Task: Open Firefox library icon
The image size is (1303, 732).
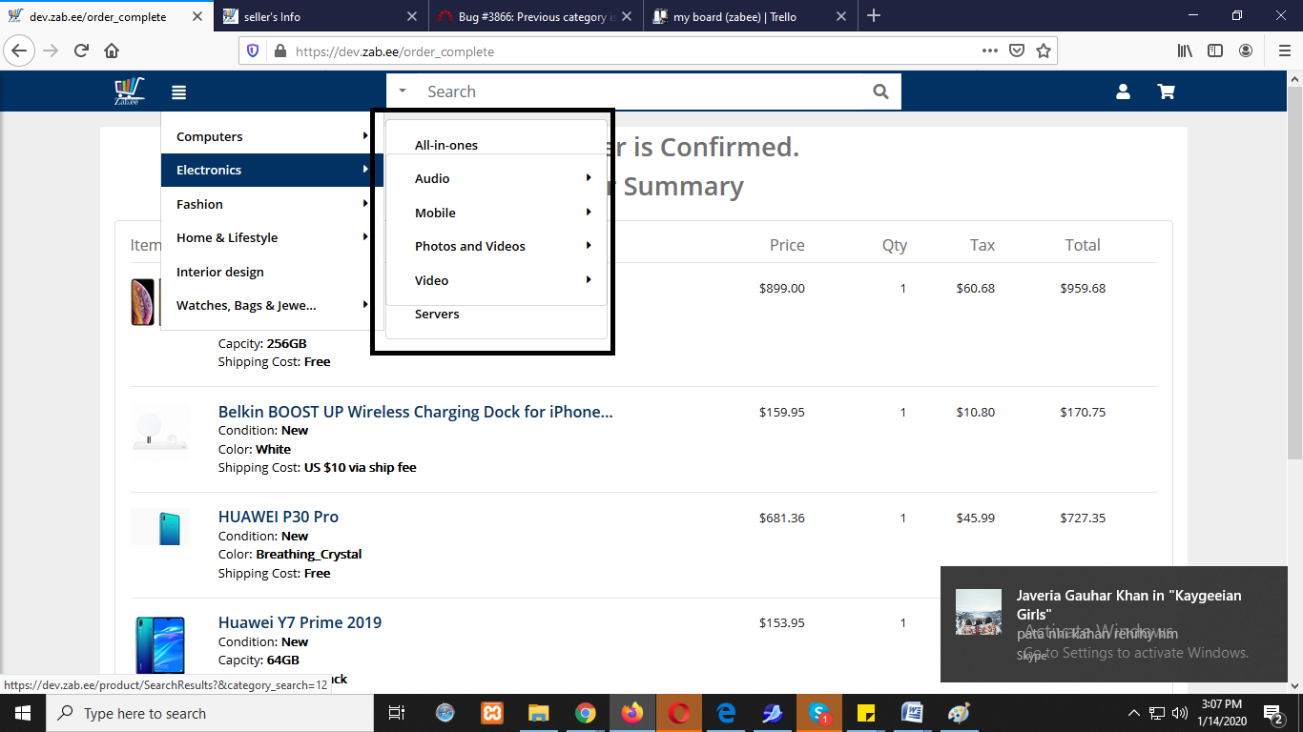Action: 1185,51
